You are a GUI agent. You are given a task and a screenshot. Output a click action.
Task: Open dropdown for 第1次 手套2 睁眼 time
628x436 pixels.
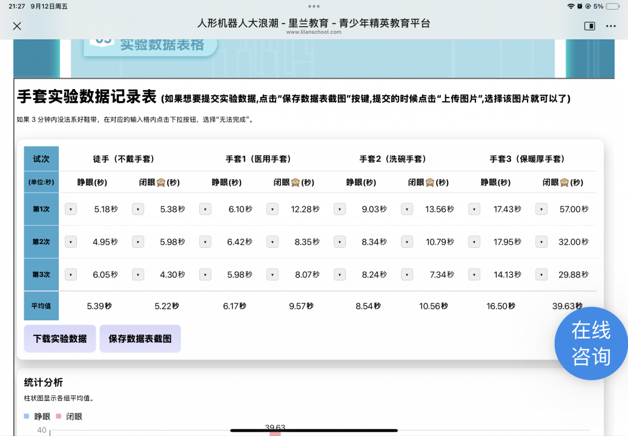(x=340, y=209)
